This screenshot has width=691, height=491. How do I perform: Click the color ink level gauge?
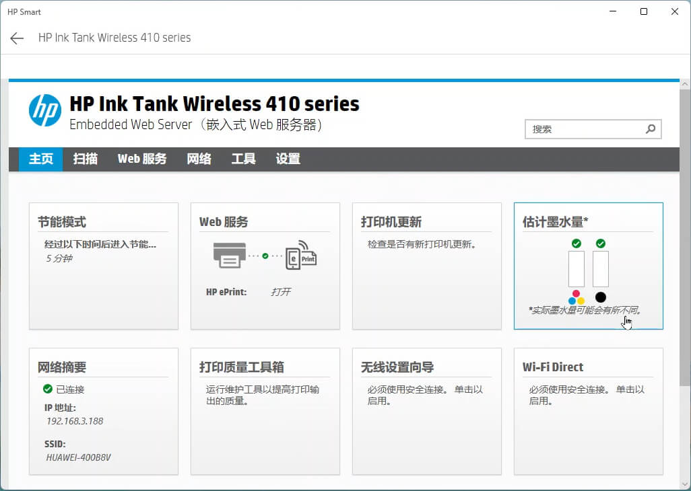577,269
